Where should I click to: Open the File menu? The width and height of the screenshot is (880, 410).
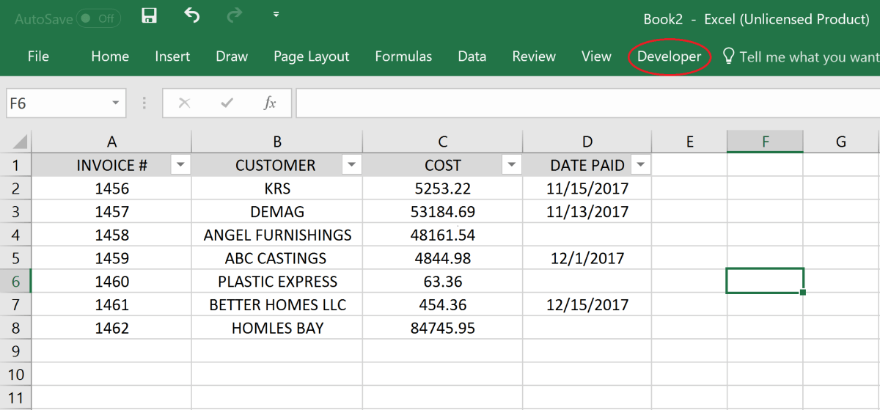(x=38, y=56)
